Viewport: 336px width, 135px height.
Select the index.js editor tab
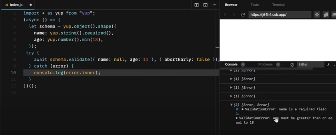(x=18, y=5)
